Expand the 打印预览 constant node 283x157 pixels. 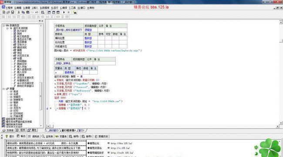click(11, 113)
